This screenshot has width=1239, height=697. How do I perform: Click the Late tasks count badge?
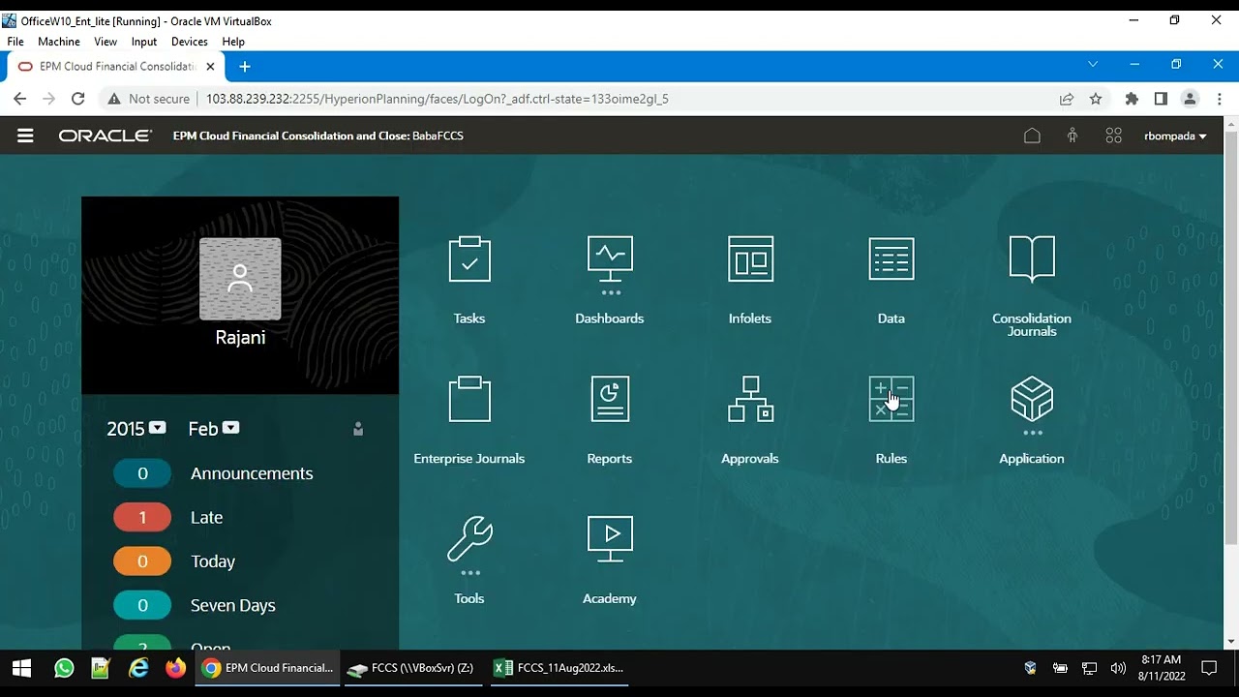pos(142,517)
